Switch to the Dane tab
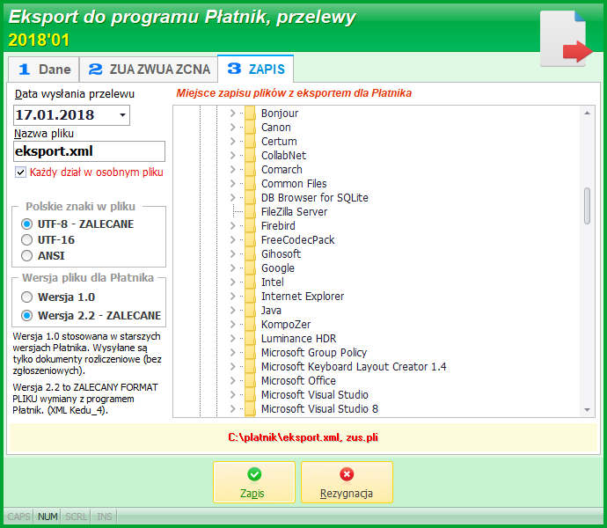The height and width of the screenshot is (528, 607). point(44,70)
